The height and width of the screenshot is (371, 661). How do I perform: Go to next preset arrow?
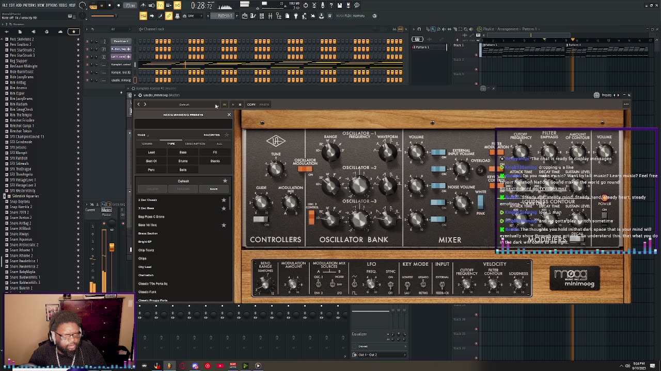[145, 105]
